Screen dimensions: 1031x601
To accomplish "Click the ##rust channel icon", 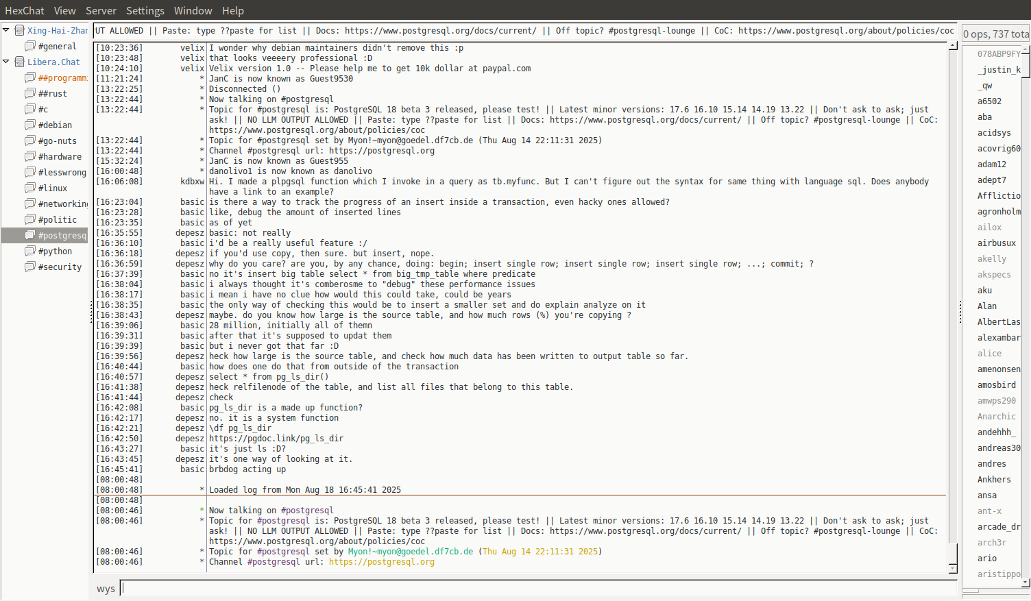I will 30,93.
